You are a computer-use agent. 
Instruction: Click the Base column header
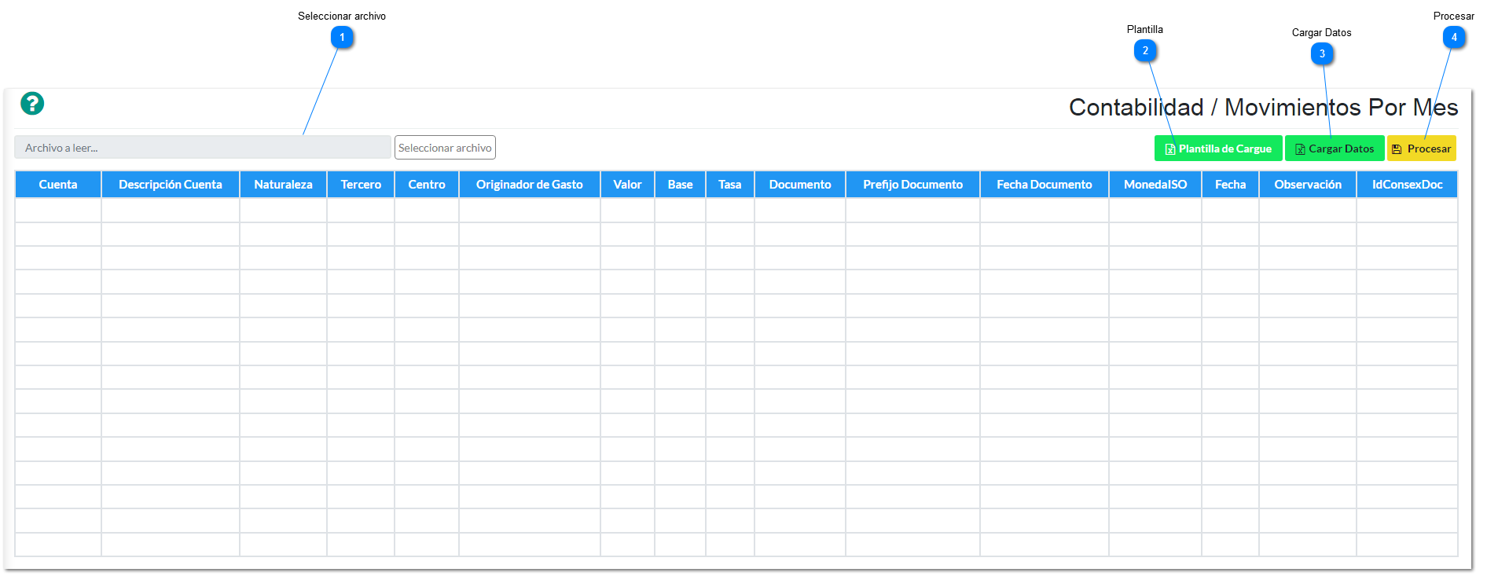[x=681, y=185]
